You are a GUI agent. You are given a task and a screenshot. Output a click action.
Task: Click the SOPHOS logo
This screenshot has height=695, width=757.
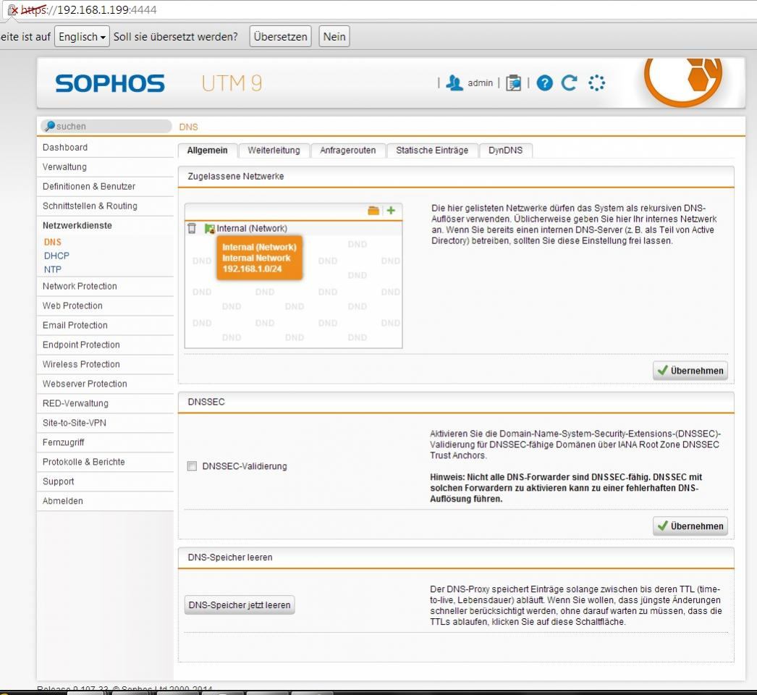pyautogui.click(x=110, y=83)
